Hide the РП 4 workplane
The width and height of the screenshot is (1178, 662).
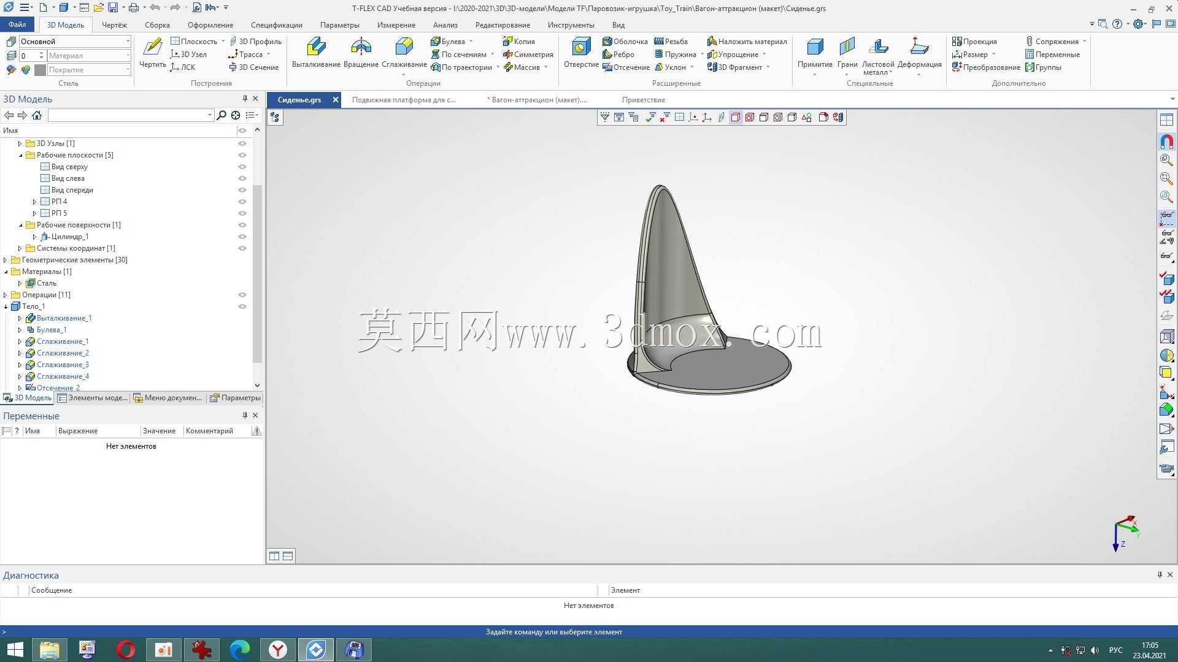tap(242, 202)
